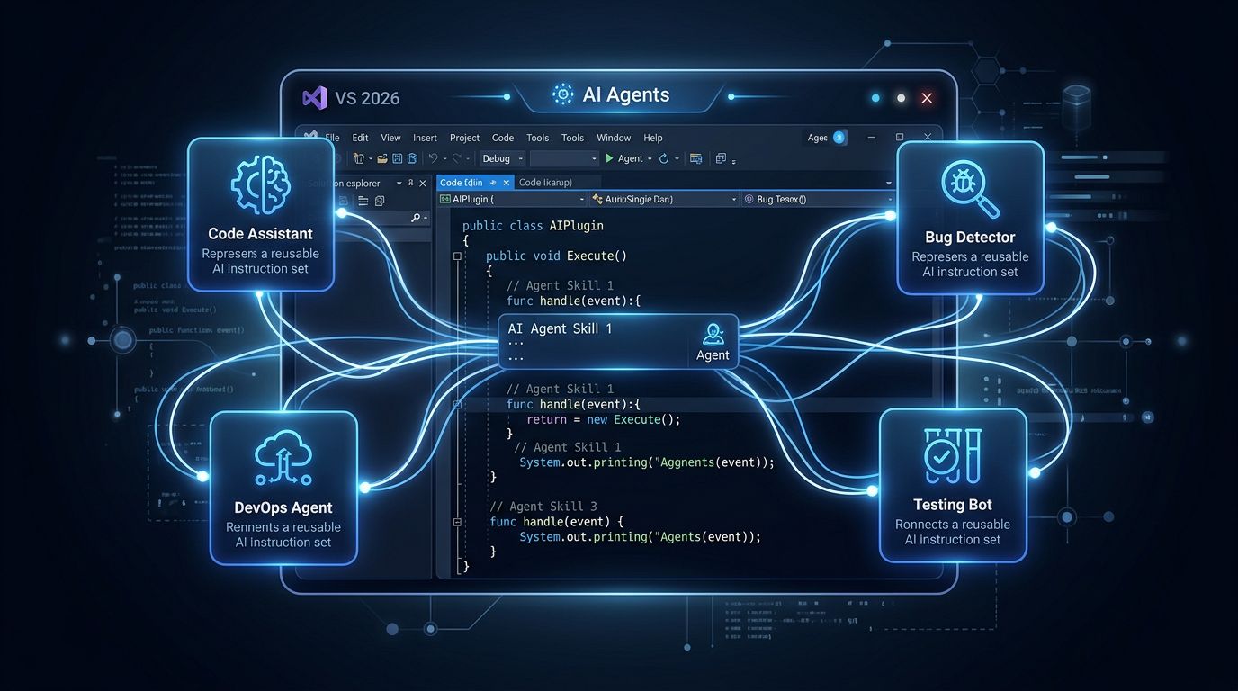Click the Save All toolbar icon
The height and width of the screenshot is (691, 1238).
(x=412, y=158)
